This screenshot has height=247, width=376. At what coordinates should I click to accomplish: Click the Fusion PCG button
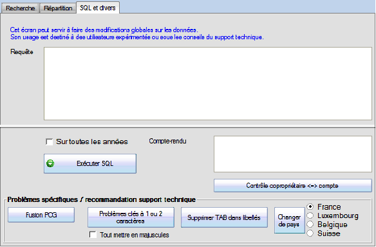tap(41, 215)
